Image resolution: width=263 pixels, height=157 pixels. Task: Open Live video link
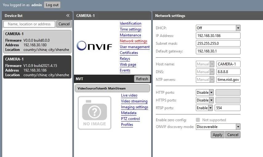pos(129,95)
